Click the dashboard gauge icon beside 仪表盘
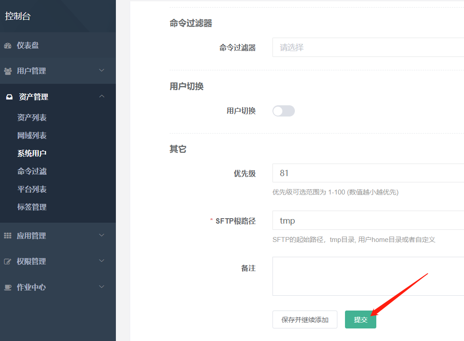 click(8, 46)
